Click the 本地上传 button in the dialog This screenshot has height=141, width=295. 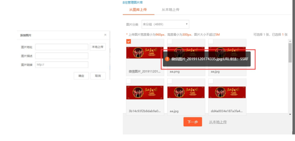point(98,47)
